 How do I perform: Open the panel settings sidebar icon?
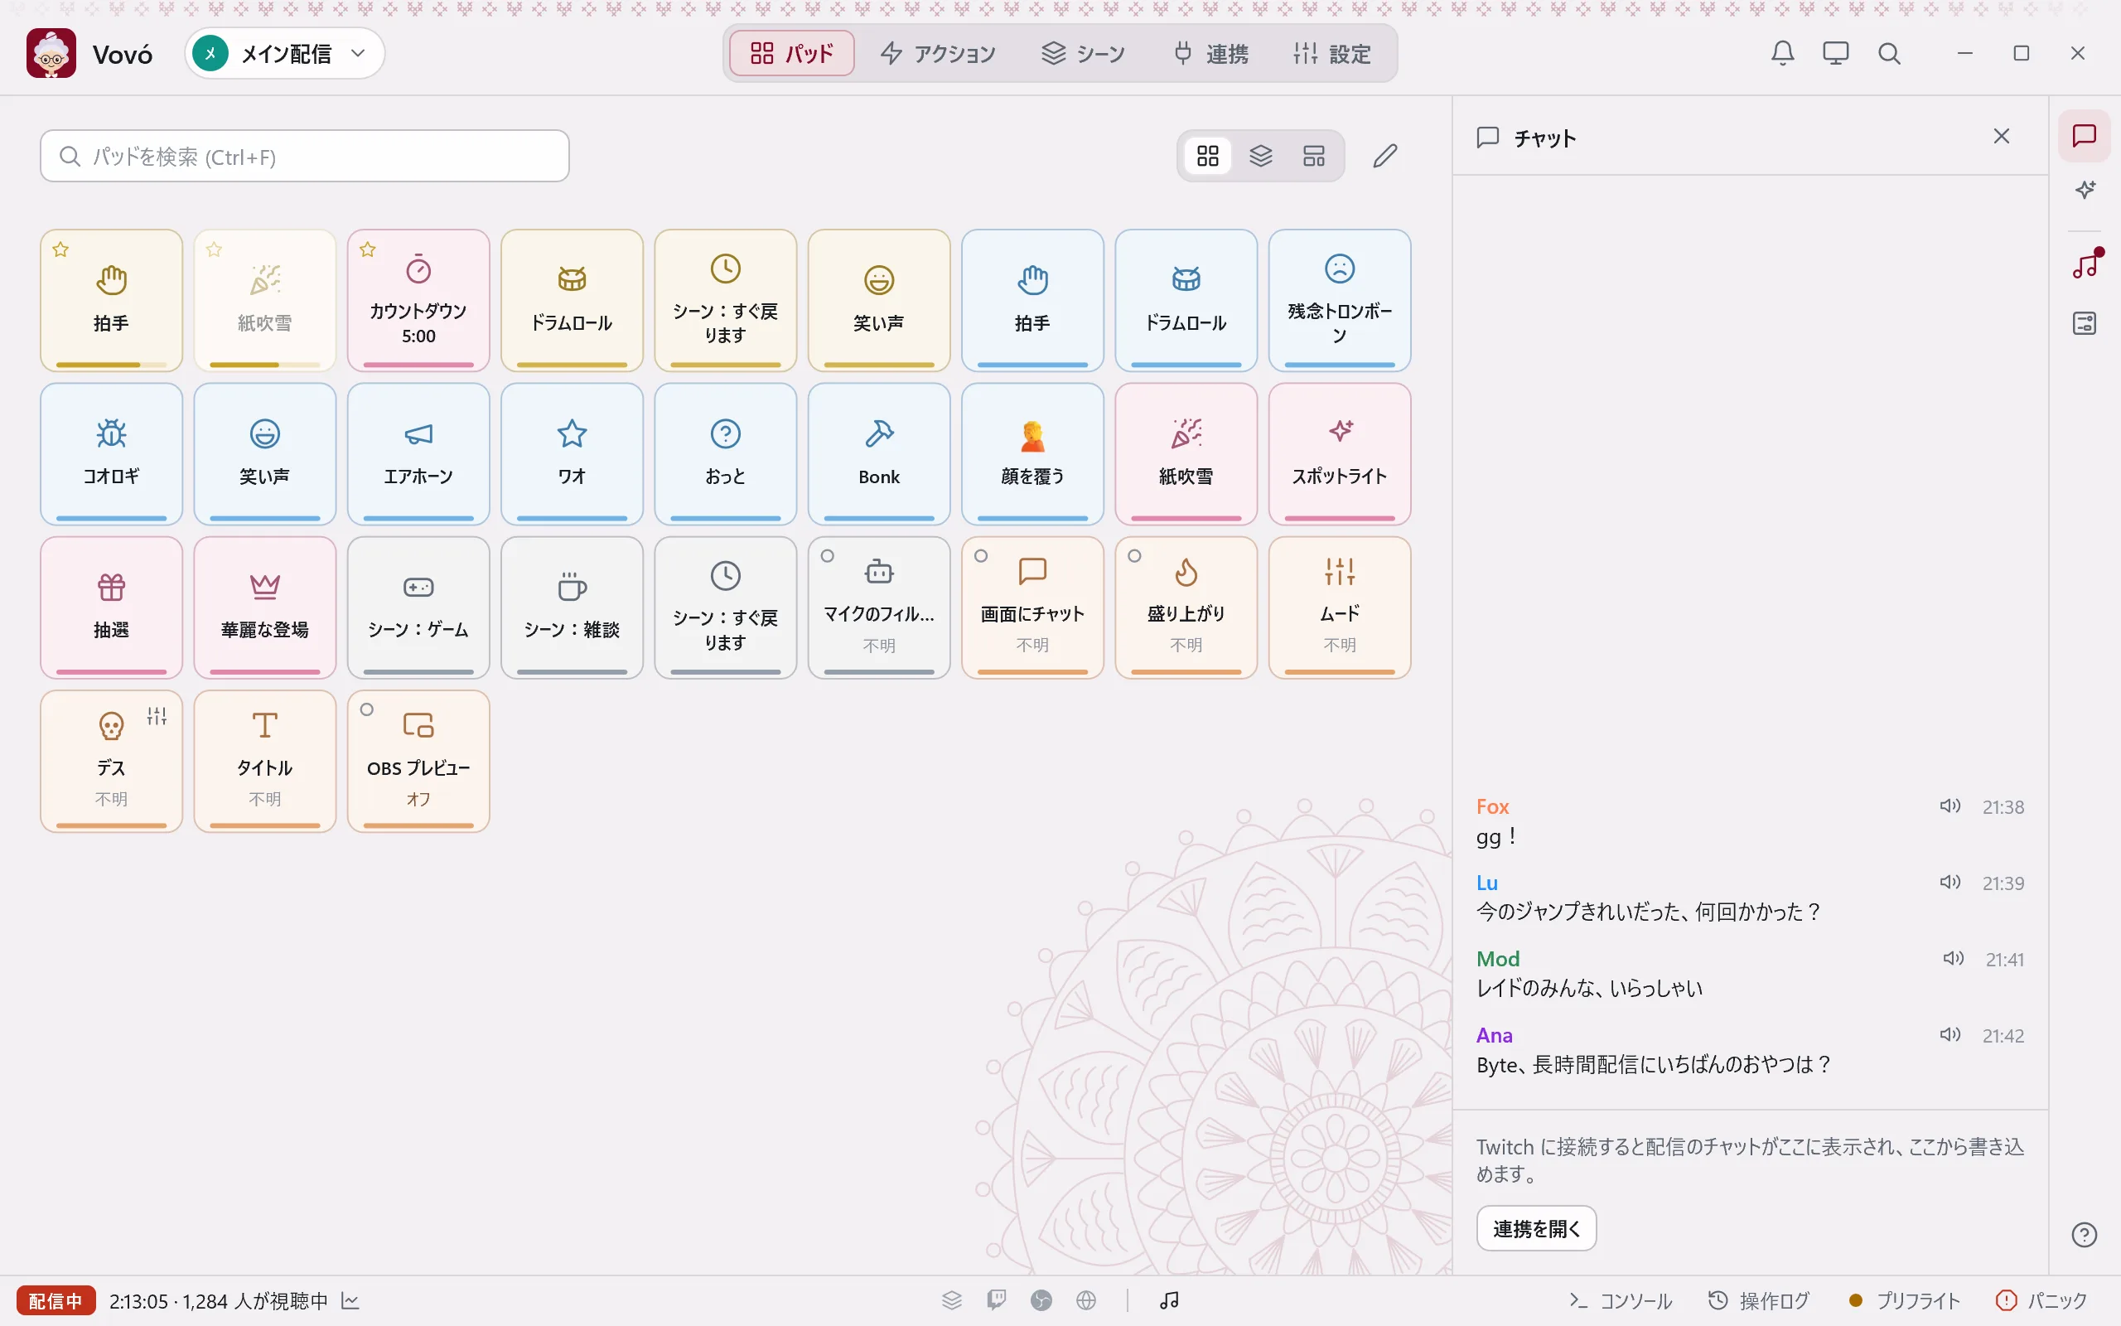[2085, 323]
